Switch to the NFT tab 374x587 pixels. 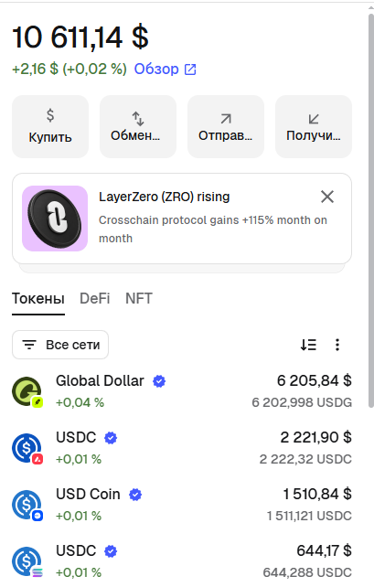tap(138, 299)
